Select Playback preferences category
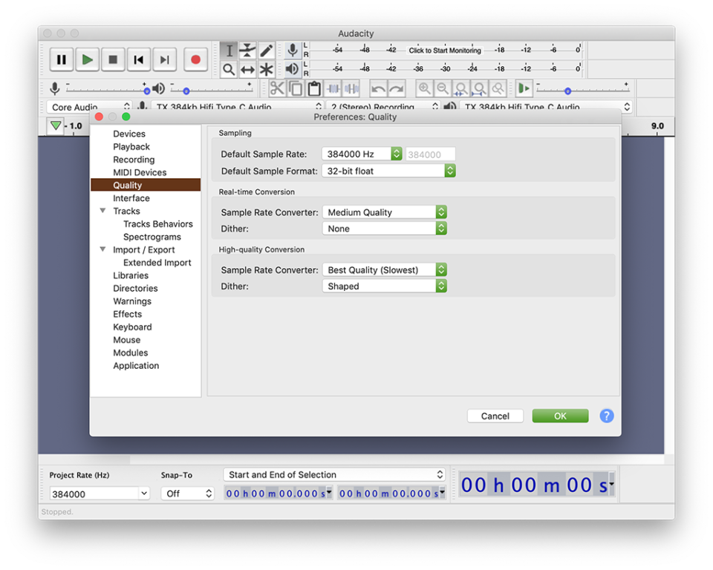713x570 pixels. (131, 147)
